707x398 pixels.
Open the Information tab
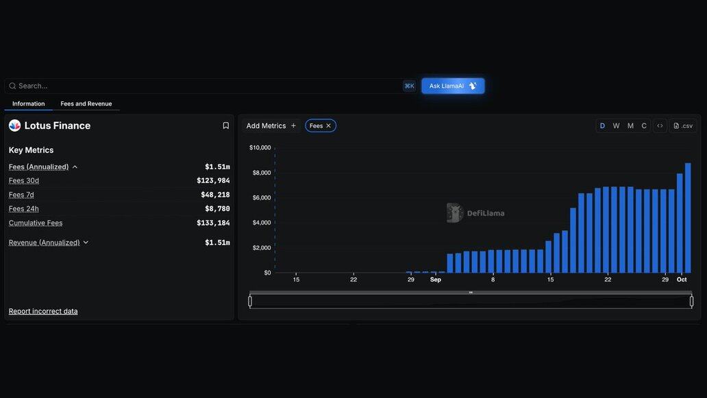(28, 104)
